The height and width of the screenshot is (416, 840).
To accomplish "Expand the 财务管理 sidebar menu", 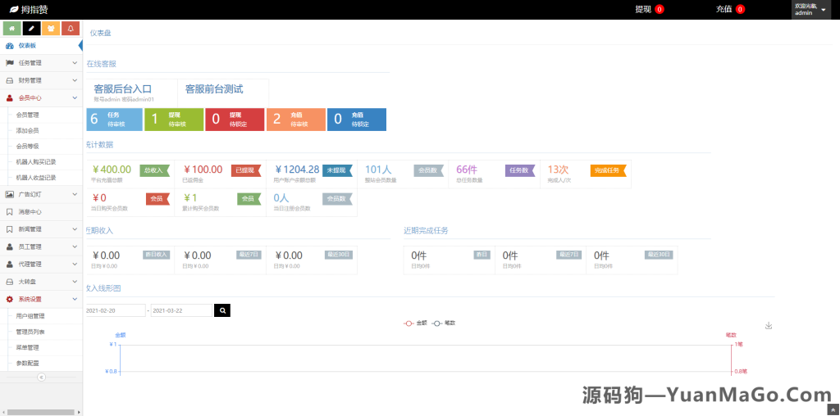I will tap(41, 80).
